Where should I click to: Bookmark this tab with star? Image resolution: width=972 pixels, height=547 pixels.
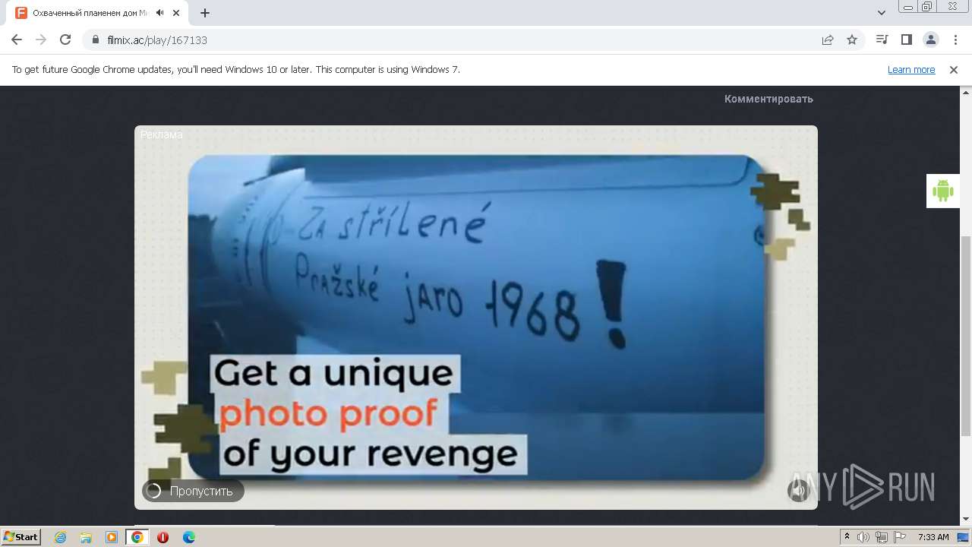(x=852, y=40)
